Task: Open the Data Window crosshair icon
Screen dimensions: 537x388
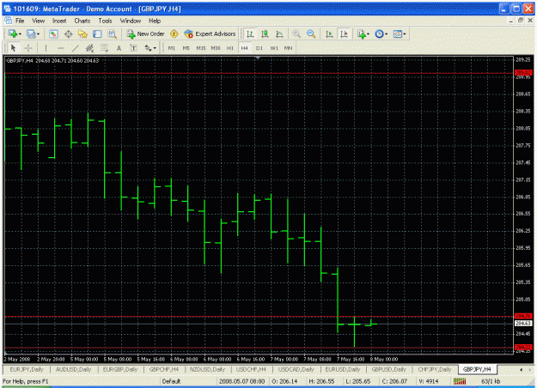Action: [69, 33]
